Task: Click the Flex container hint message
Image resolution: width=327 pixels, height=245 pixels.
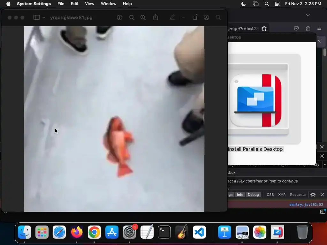Action: 263,181
